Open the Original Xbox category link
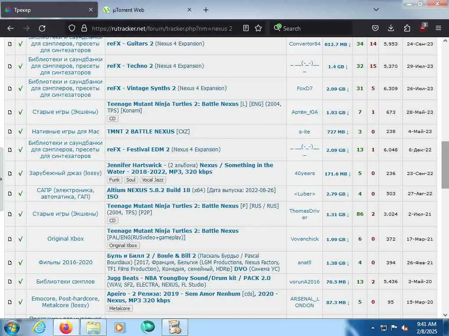 coord(66,238)
